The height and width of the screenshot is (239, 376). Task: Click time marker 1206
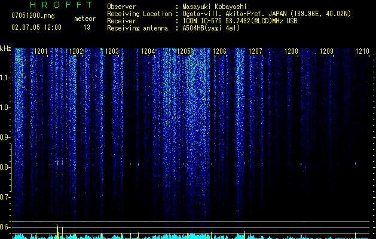click(x=219, y=51)
